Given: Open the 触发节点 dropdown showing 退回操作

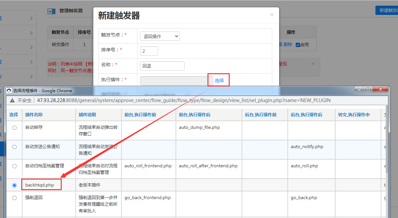Looking at the screenshot, I should pyautogui.click(x=160, y=36).
